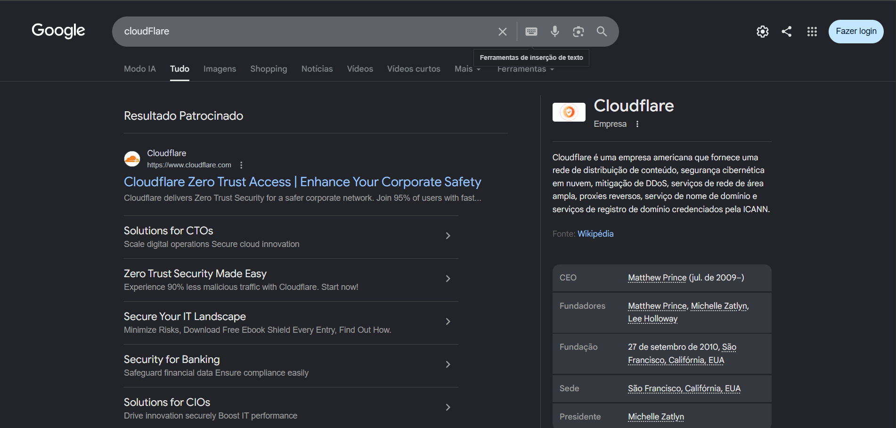Click the Cloudflare knowledge panel title
896x428 pixels.
tap(634, 106)
